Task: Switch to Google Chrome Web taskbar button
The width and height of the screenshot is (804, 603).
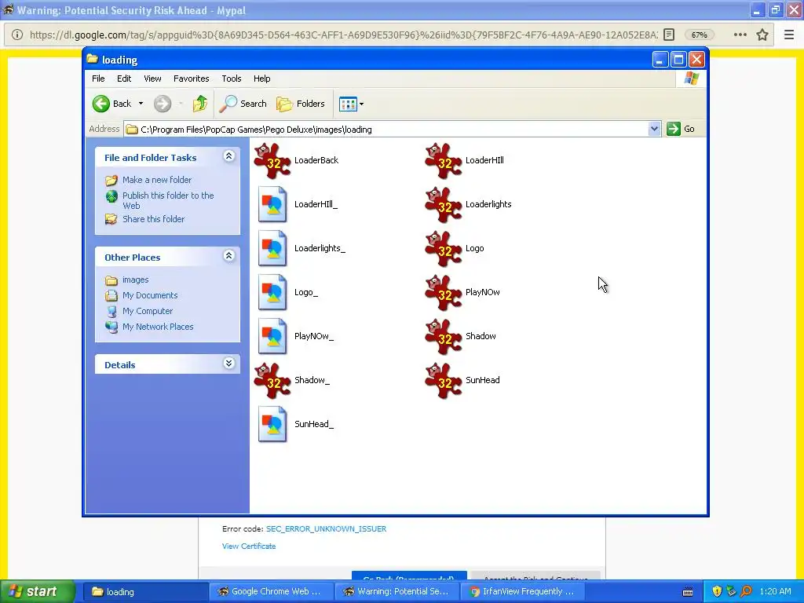Action: 271,592
